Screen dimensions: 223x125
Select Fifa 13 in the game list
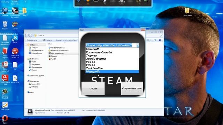click(x=112, y=65)
